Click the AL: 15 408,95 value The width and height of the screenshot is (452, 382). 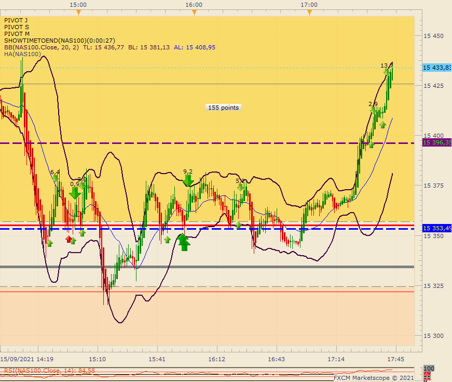tap(195, 47)
